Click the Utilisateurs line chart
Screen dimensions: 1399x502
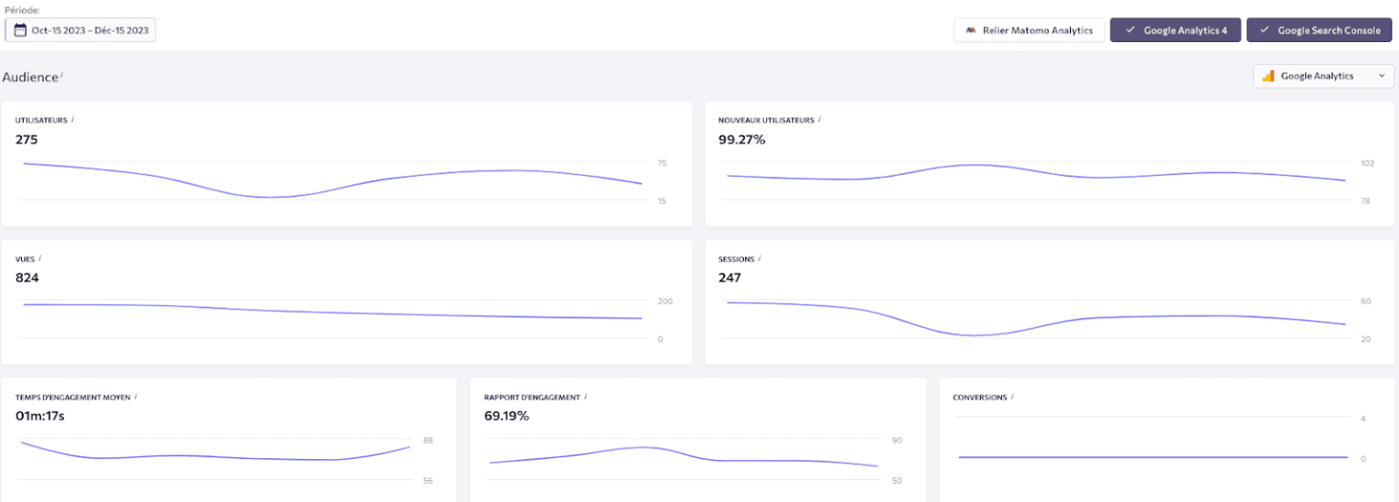[x=332, y=180]
